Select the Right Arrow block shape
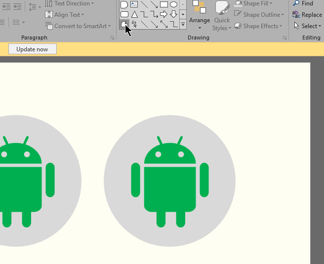Screen dimensions: 324x264 pos(163,14)
